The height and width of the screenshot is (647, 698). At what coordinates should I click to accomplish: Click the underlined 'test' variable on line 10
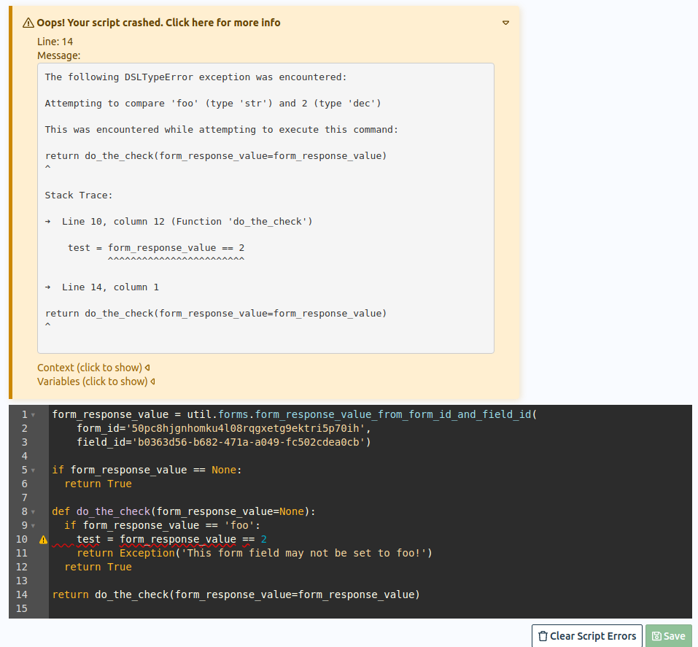tap(88, 540)
